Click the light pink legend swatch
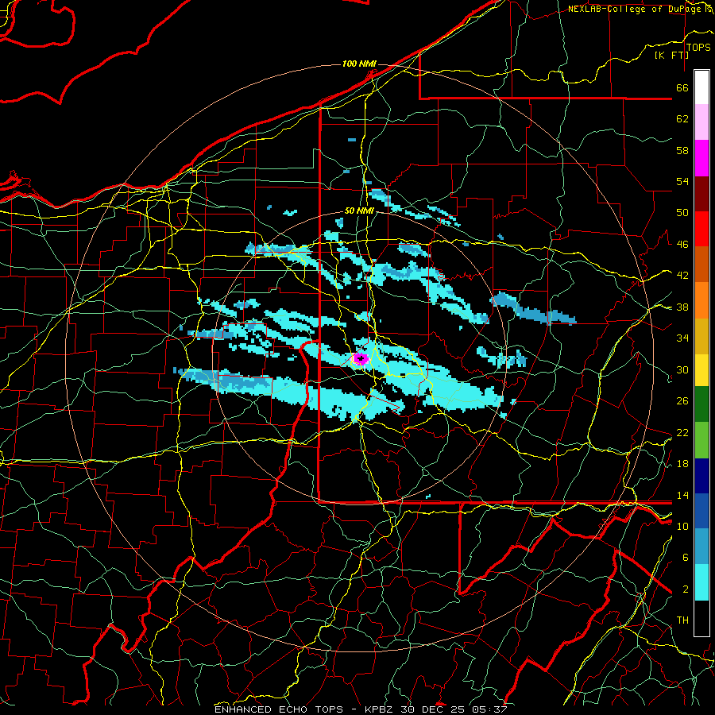 pos(701,122)
